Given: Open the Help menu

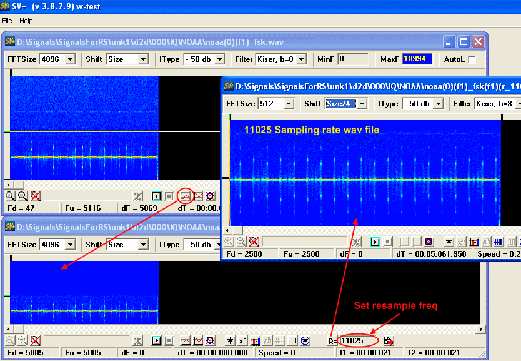Looking at the screenshot, I should 26,21.
